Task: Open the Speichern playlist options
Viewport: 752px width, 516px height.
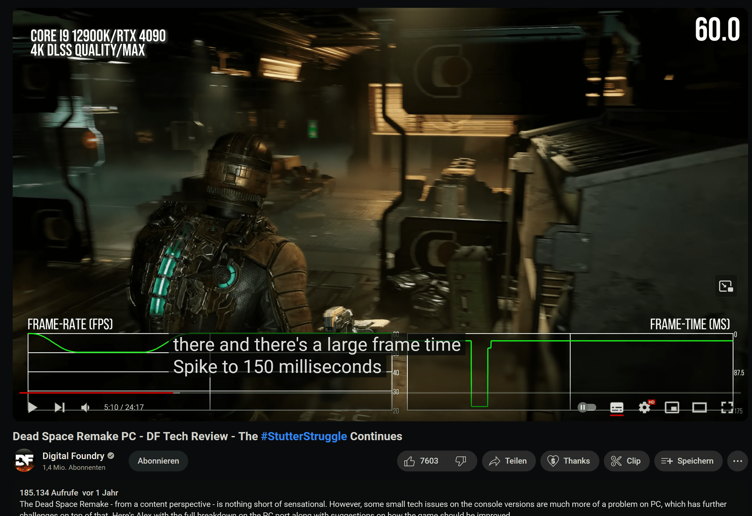Action: (688, 461)
